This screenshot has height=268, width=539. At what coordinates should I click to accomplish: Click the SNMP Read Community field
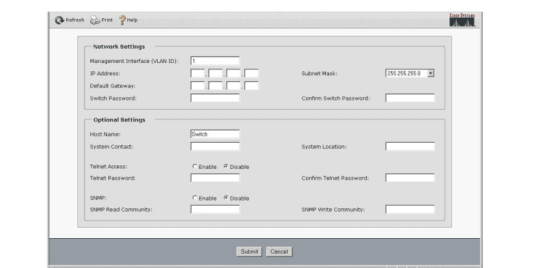tap(215, 209)
